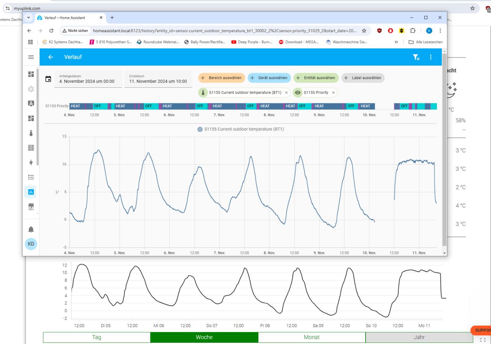Clear filters with the funnel-x icon
Screen dimensions: 491x344
pos(416,57)
